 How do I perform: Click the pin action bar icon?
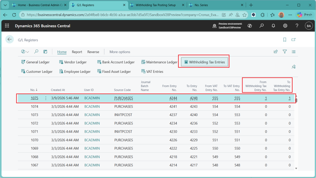pos(293,67)
